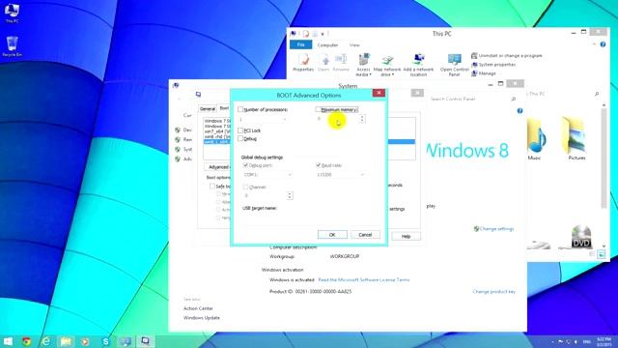Select the Boot tab in System Configuration

pos(224,108)
